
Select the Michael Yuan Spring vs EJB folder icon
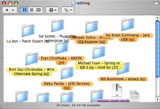click(x=99, y=52)
